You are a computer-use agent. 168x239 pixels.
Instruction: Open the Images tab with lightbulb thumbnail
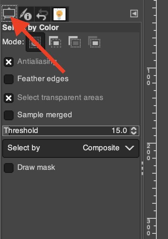pyautogui.click(x=60, y=14)
